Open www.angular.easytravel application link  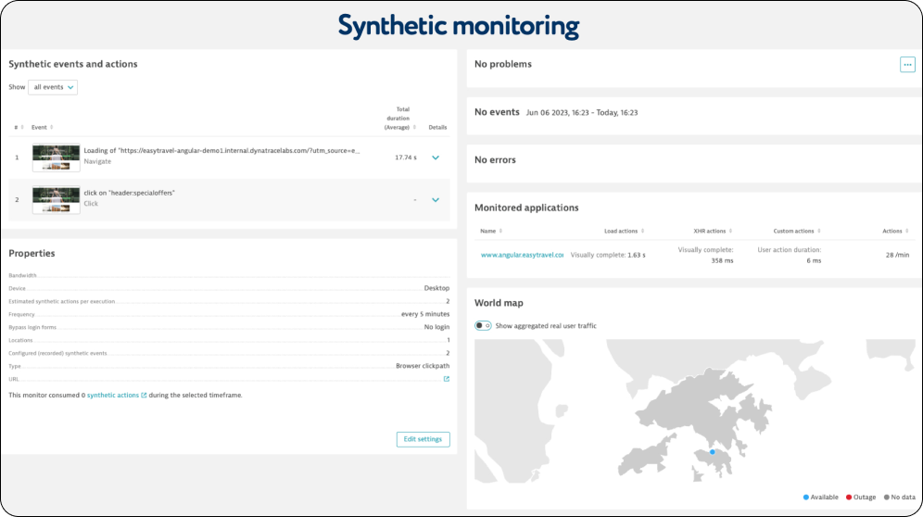click(x=522, y=255)
